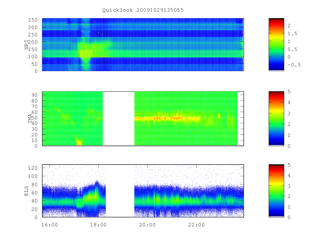The height and width of the screenshot is (244, 325).
Task: Click the 20:00 time tick label
Action: pos(147,225)
